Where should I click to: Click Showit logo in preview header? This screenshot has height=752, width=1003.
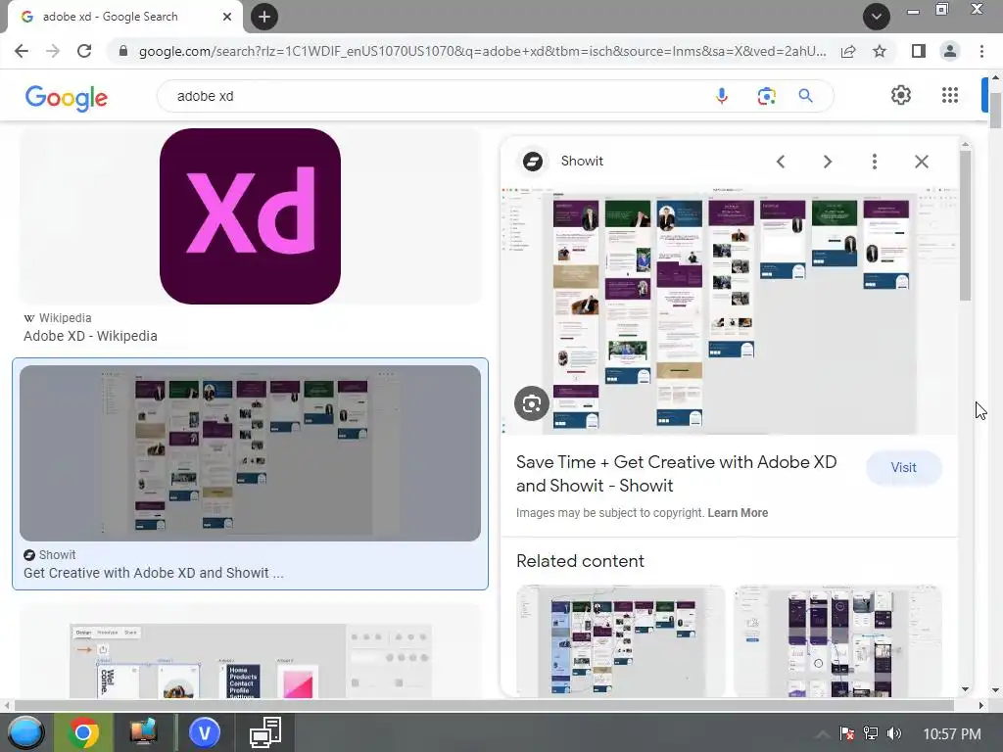532,162
